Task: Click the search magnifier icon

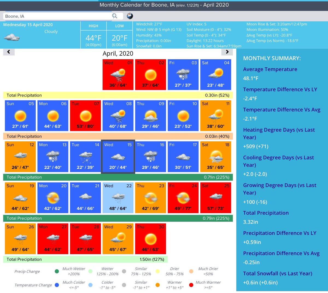Action: click(x=115, y=16)
